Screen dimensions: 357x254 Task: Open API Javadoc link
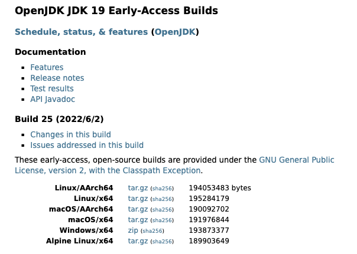(53, 100)
